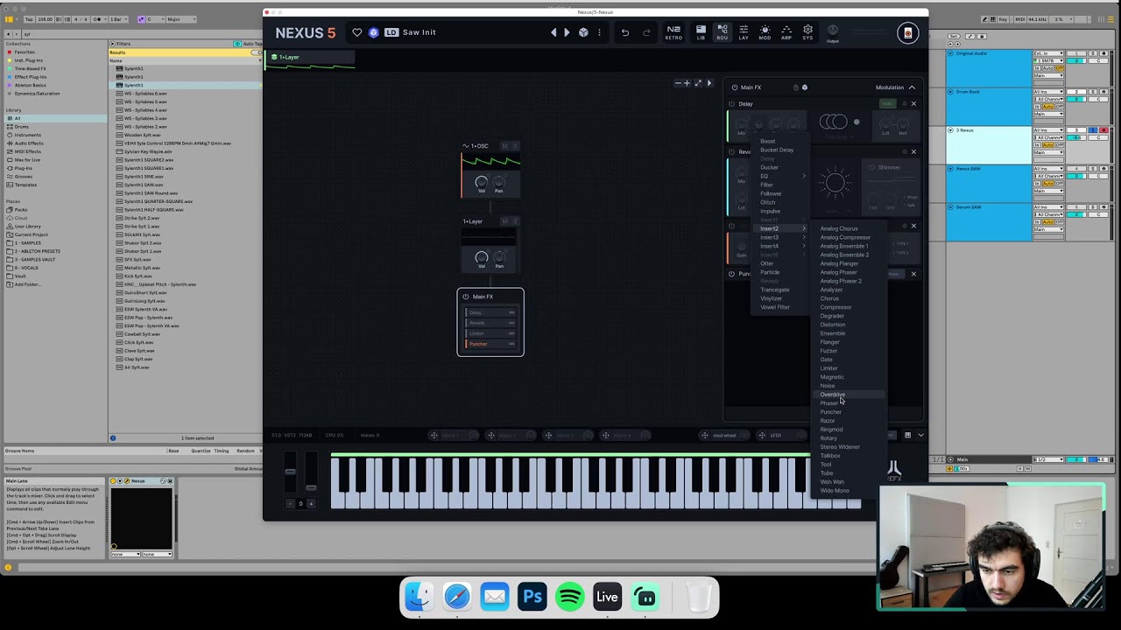Adjust the Output knob in Nexus header
This screenshot has width=1121, height=630.
833,31
